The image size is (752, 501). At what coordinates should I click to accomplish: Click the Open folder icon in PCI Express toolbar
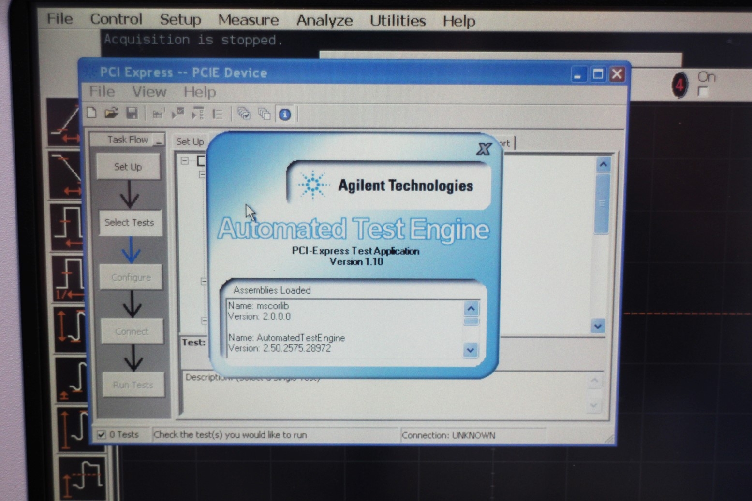pyautogui.click(x=111, y=113)
